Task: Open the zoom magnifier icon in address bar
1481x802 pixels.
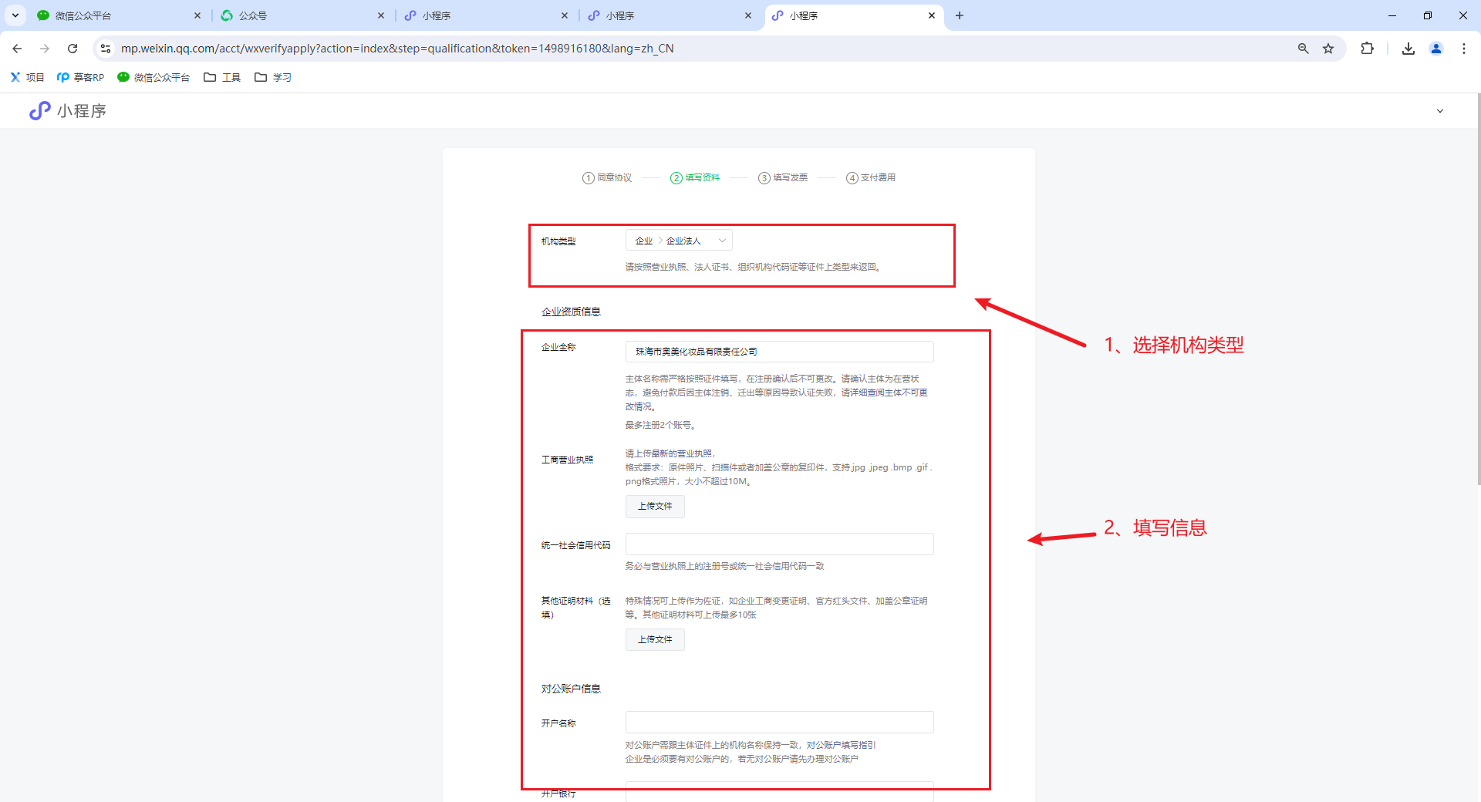Action: (1304, 49)
